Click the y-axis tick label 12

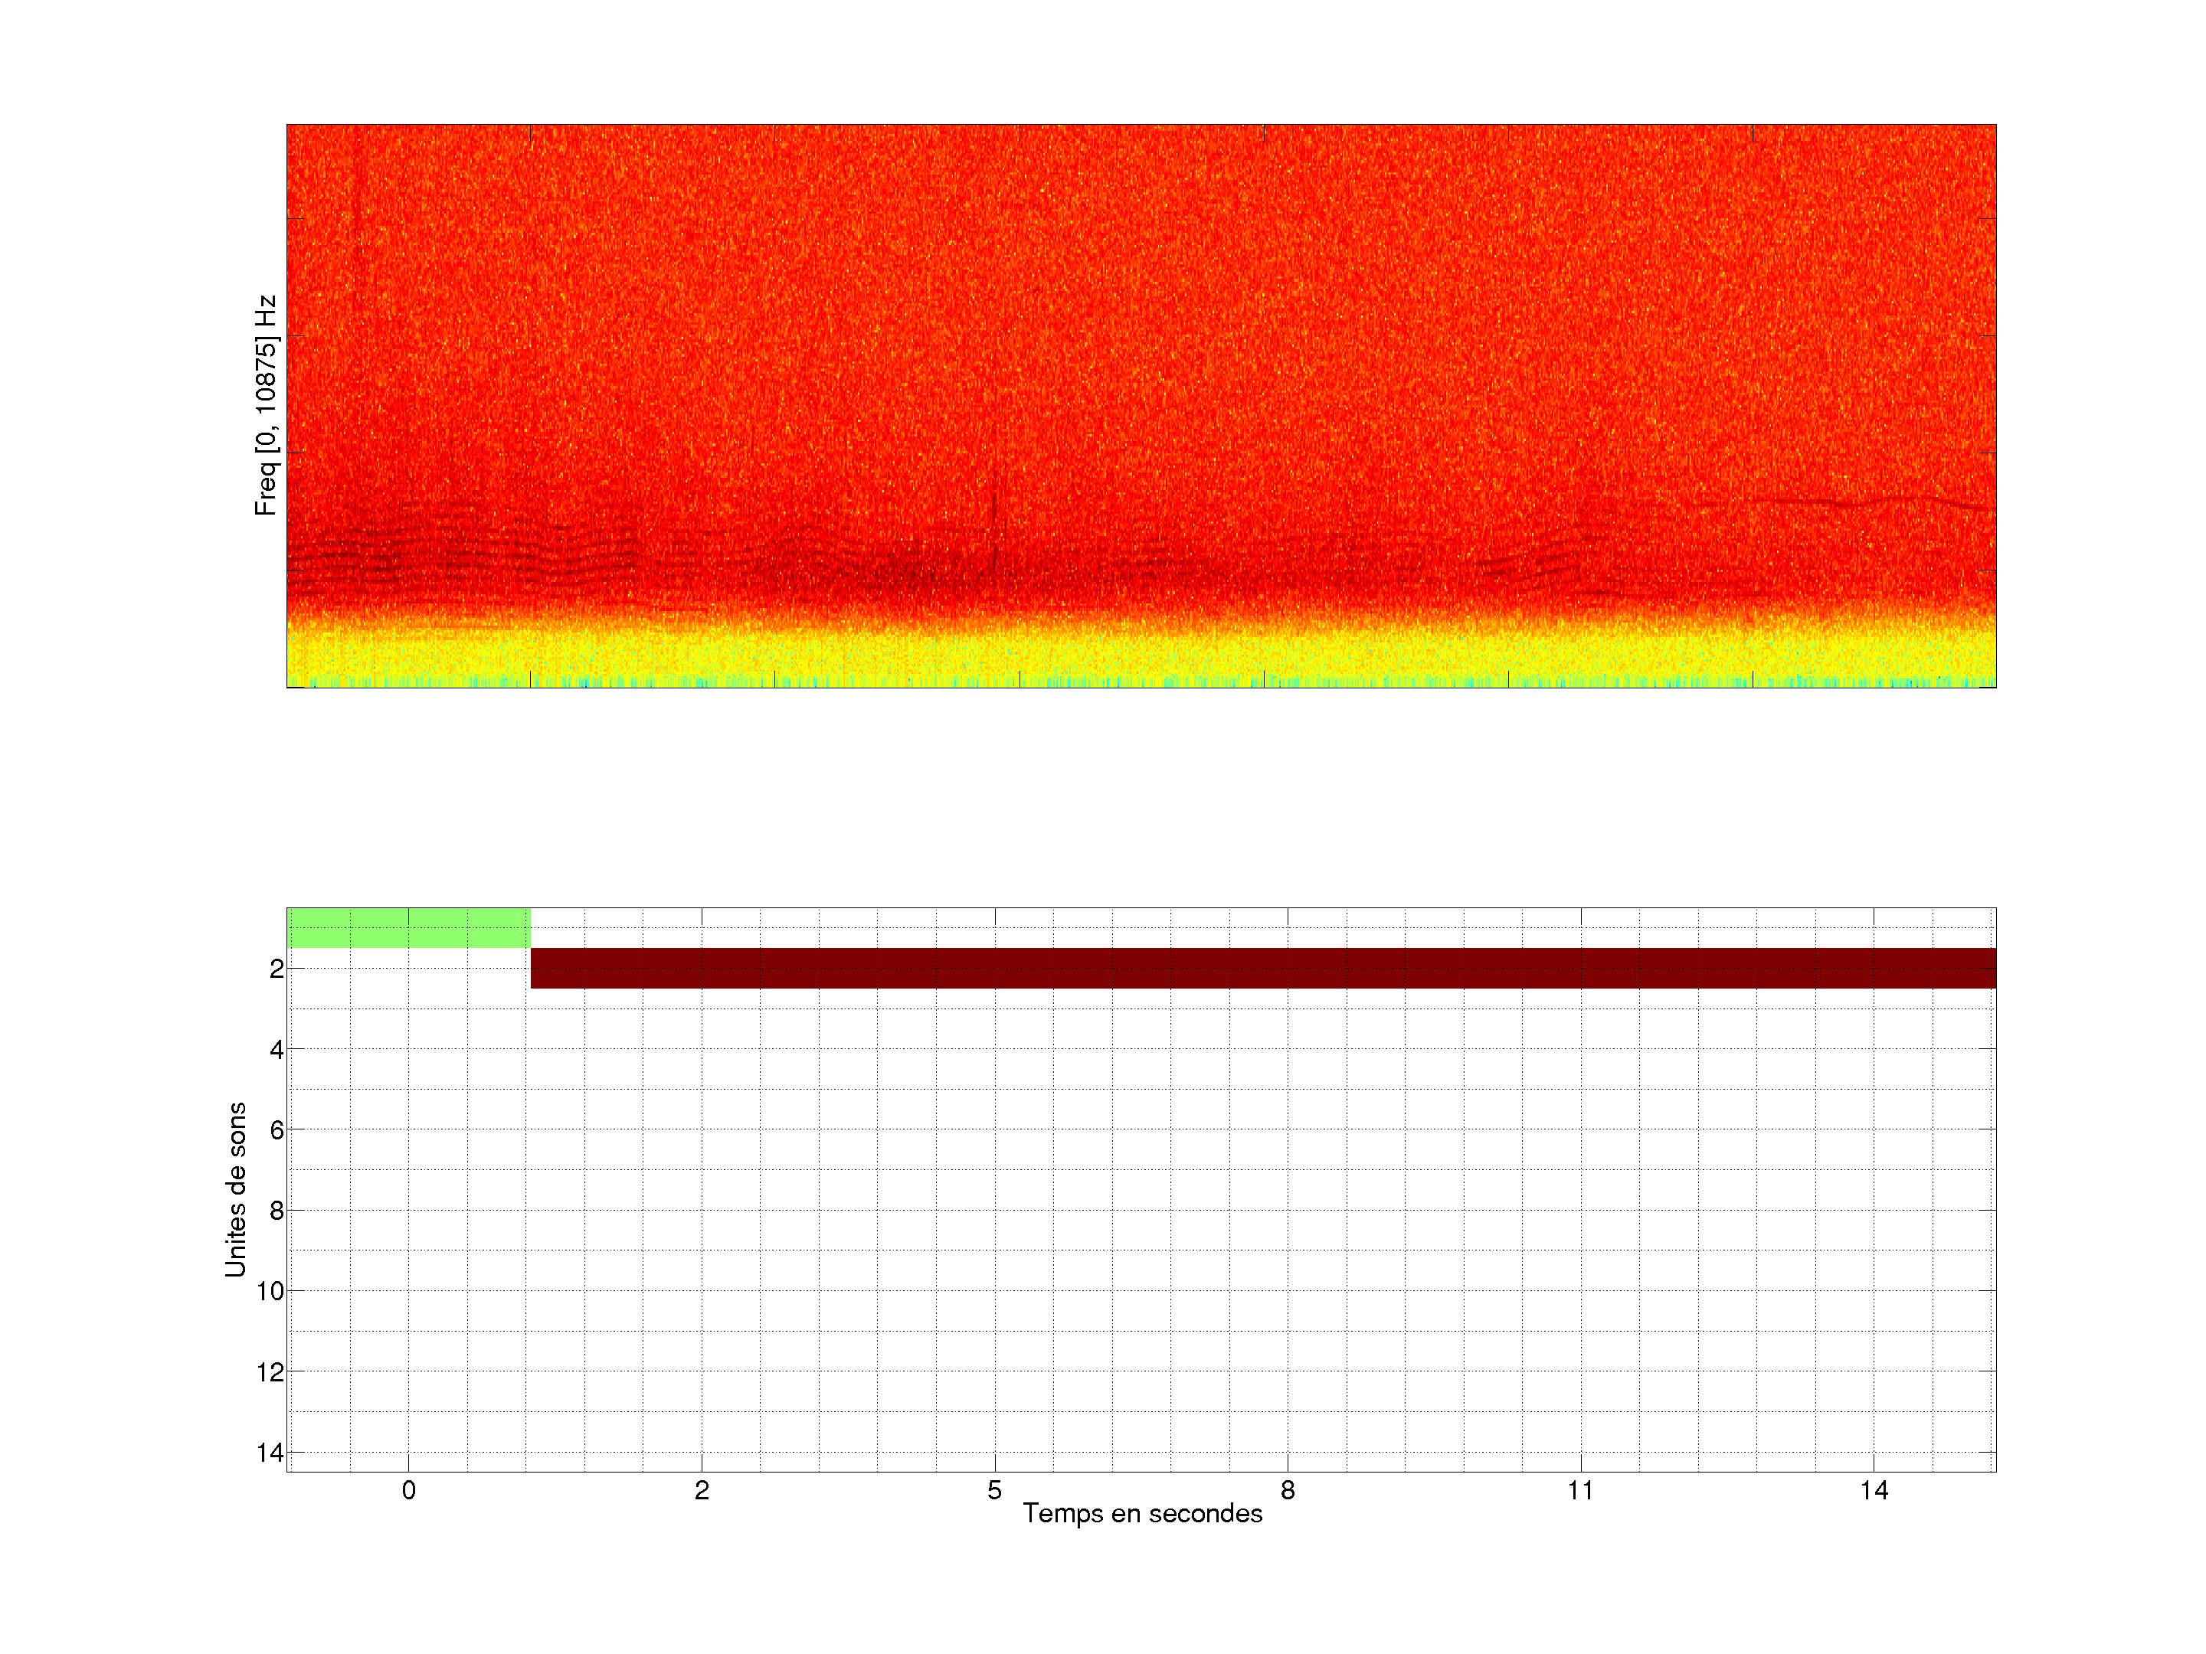(270, 1372)
